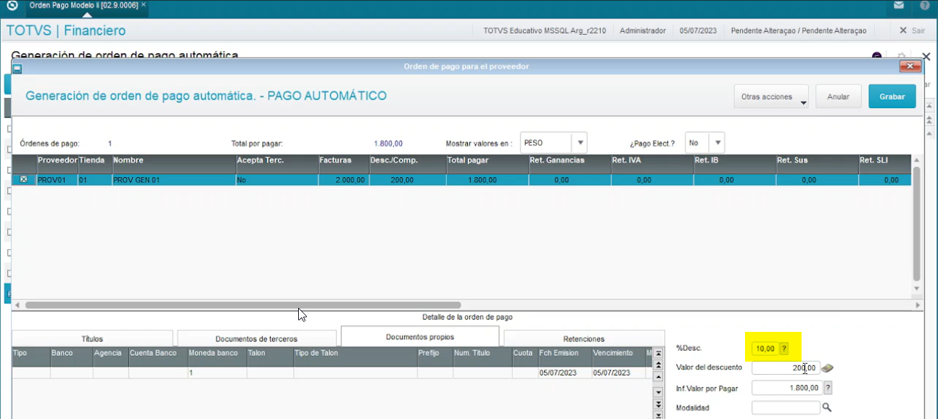Image resolution: width=938 pixels, height=419 pixels.
Task: Close the background 'Generación de orden de pago' window
Action: pyautogui.click(x=926, y=56)
